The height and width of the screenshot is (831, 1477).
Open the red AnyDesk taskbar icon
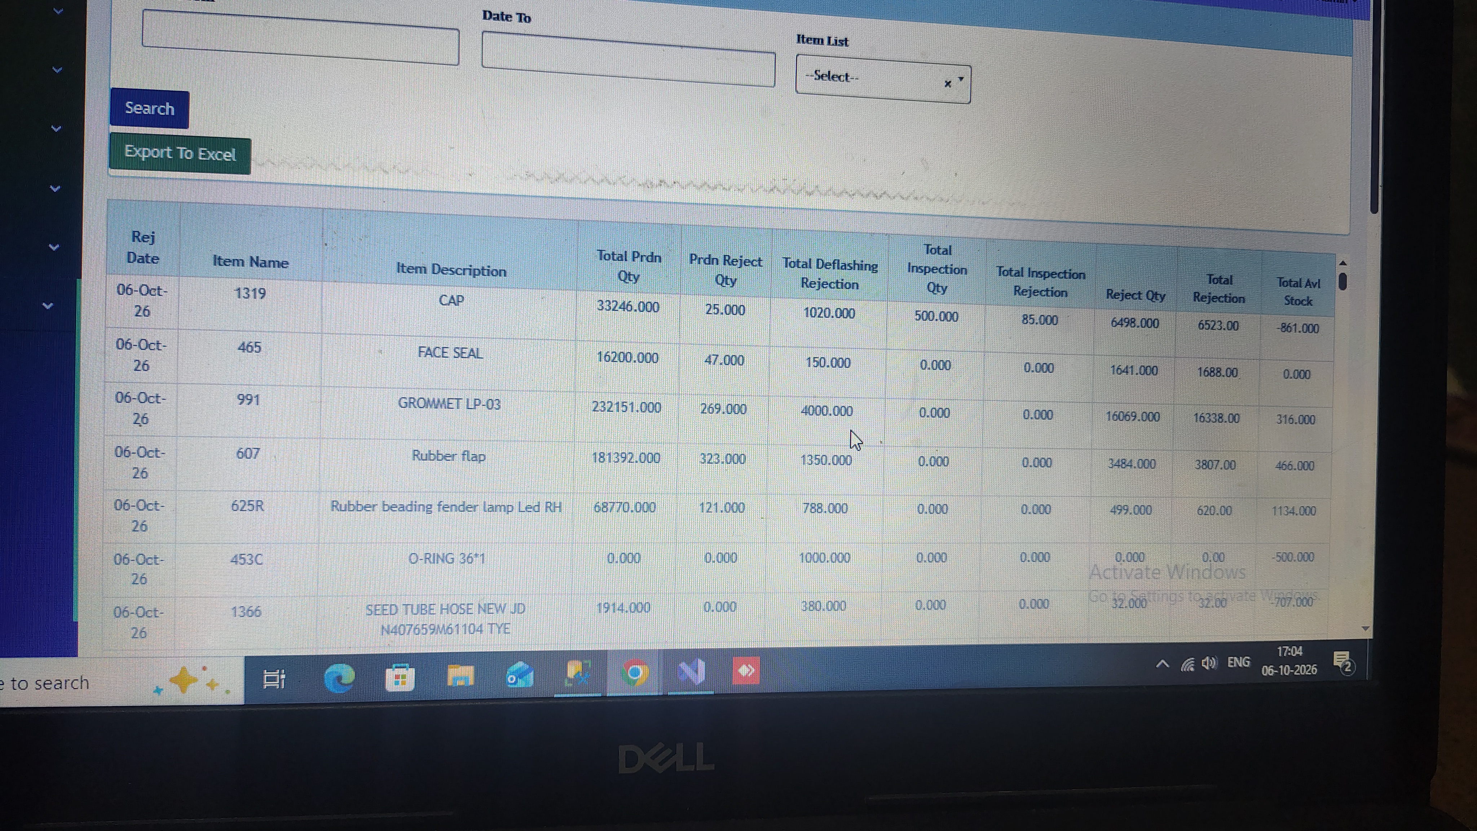(x=746, y=670)
